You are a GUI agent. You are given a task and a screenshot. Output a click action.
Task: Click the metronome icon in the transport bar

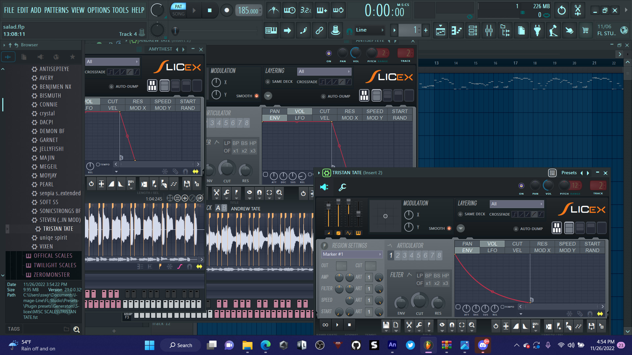point(274,10)
